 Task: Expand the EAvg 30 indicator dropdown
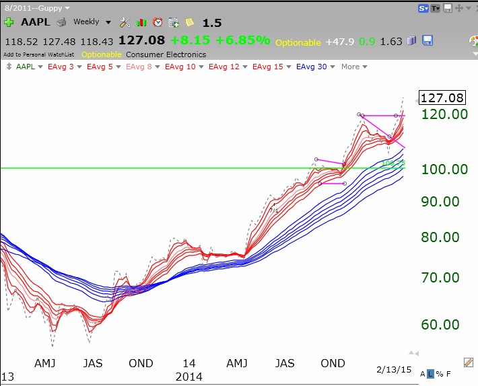pyautogui.click(x=333, y=67)
